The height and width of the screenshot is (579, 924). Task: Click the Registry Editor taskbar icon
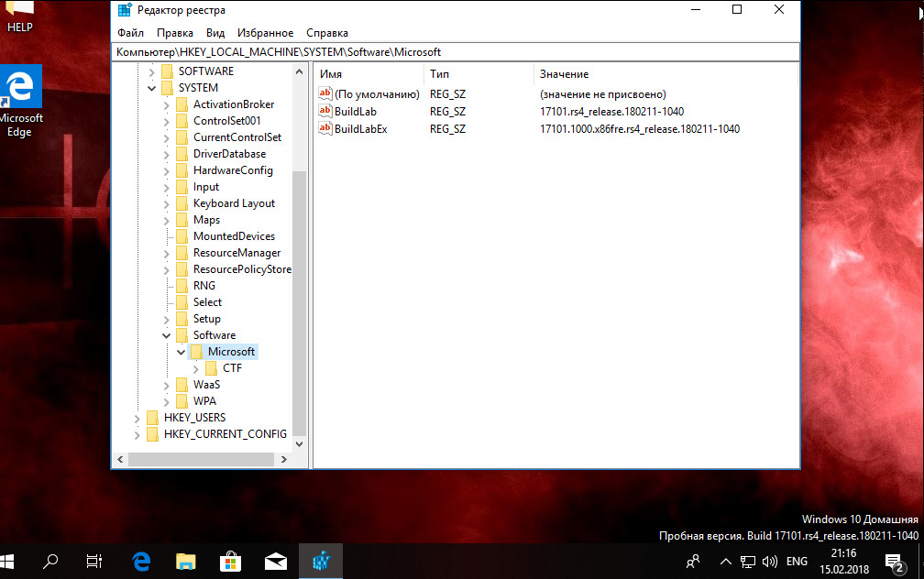point(321,562)
